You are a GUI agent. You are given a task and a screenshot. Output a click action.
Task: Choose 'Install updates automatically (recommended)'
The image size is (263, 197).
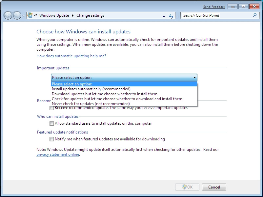(x=124, y=89)
